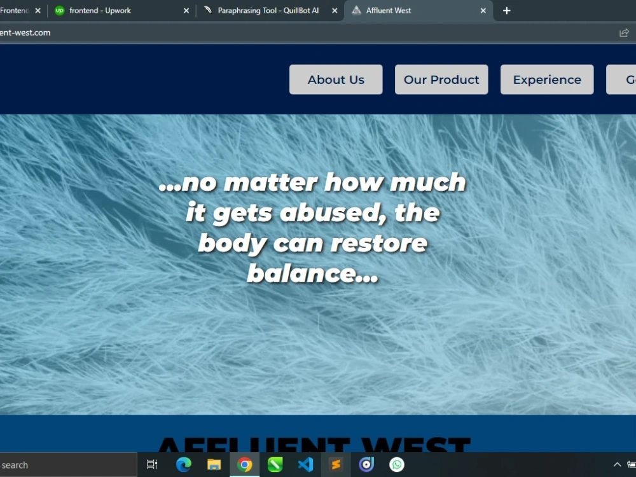The height and width of the screenshot is (477, 636).
Task: Close the Affluent West tab
Action: 483,11
